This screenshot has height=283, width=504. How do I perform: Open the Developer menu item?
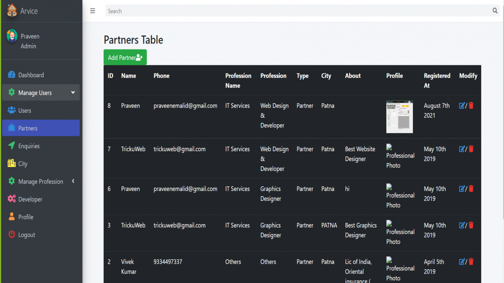41,199
